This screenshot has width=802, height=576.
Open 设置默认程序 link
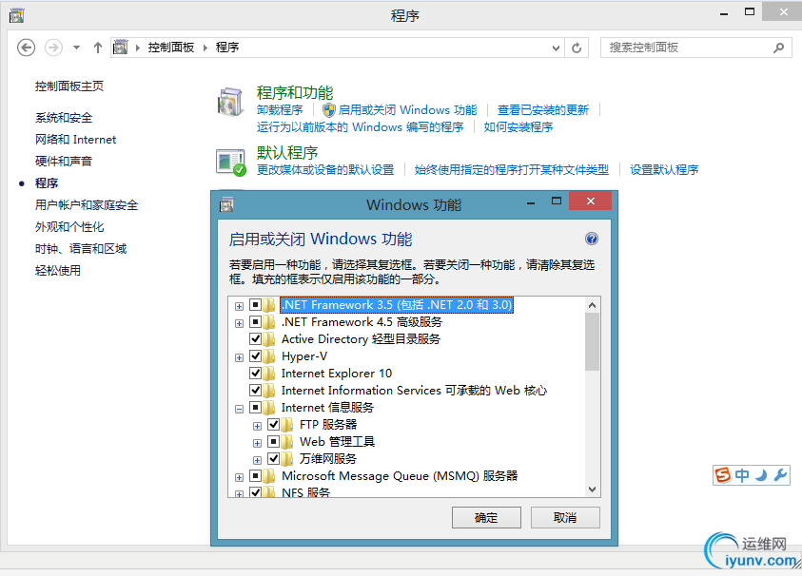(664, 170)
